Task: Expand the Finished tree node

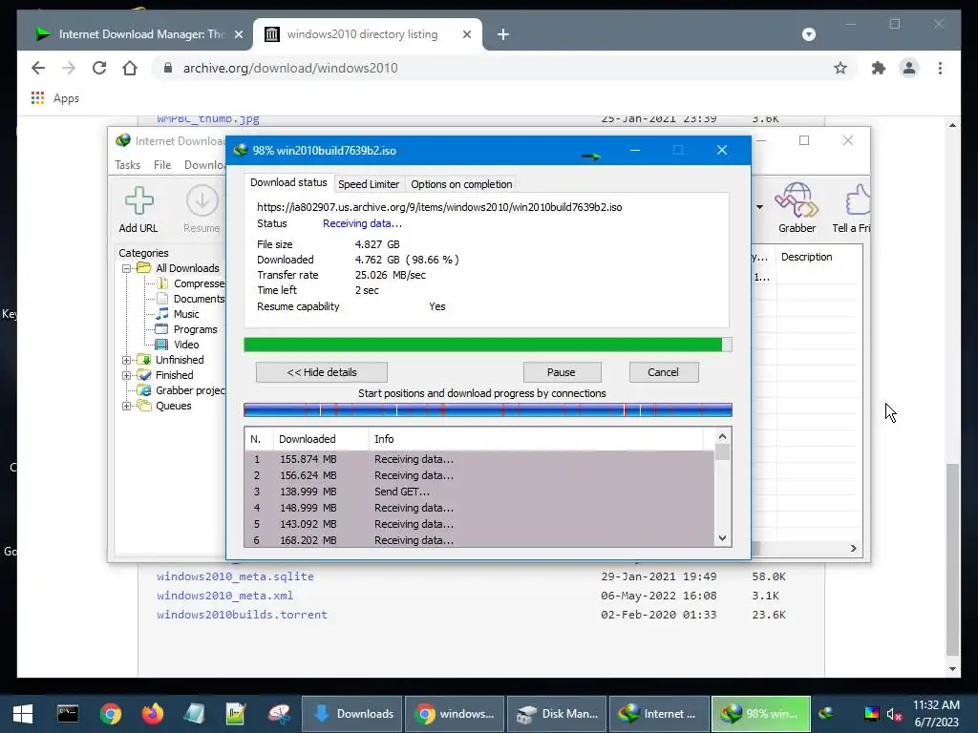Action: (127, 375)
